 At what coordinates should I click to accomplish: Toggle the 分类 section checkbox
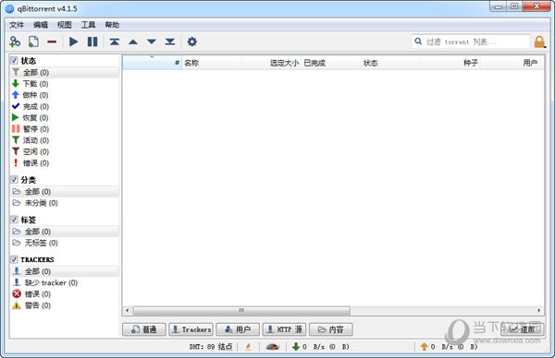14,179
